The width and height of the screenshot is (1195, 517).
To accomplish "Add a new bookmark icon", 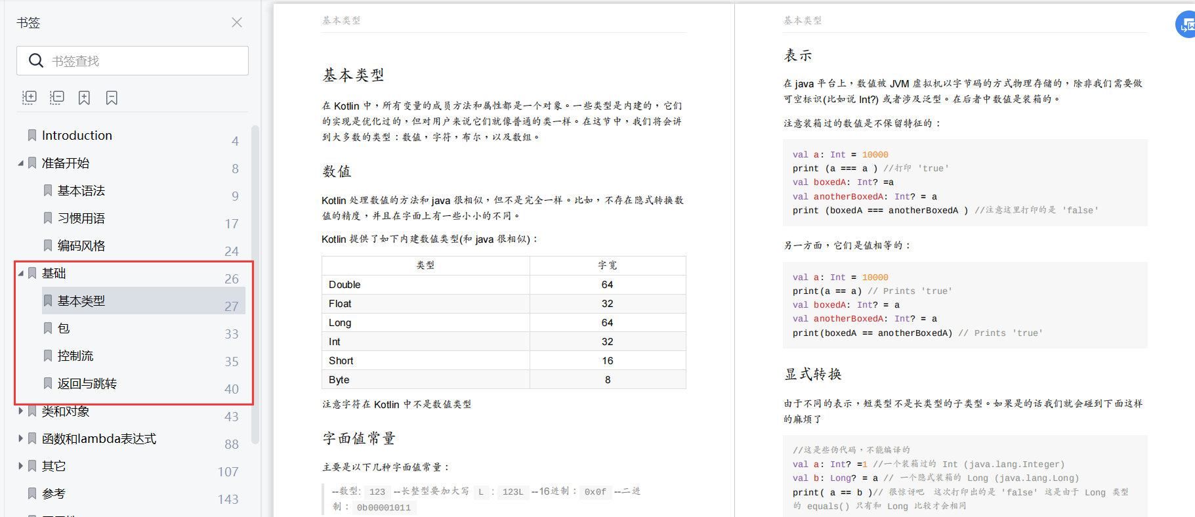I will pyautogui.click(x=84, y=98).
